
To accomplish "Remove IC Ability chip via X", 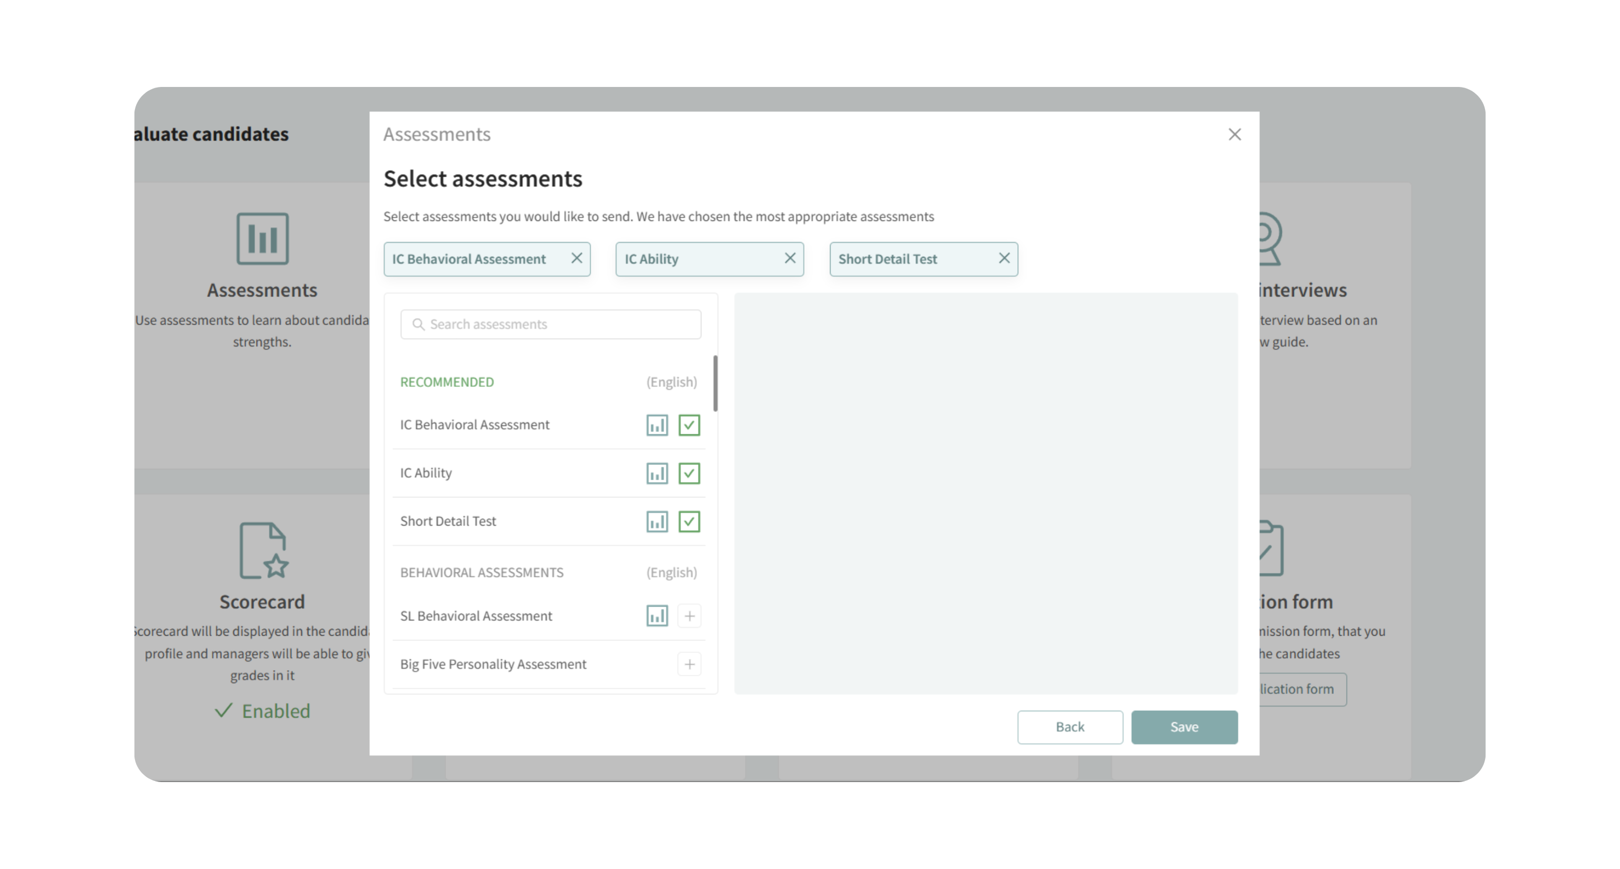I will (x=790, y=259).
